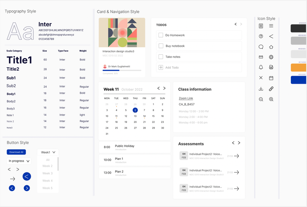Click the printer icon
This screenshot has width=307, height=207.
[x=271, y=67]
